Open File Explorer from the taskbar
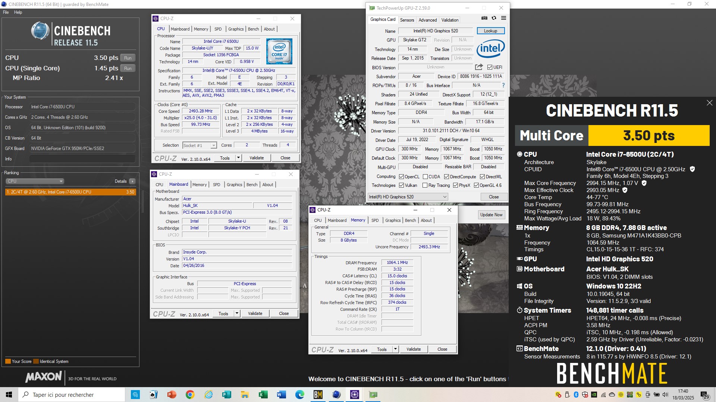716x402 pixels. coord(245,395)
